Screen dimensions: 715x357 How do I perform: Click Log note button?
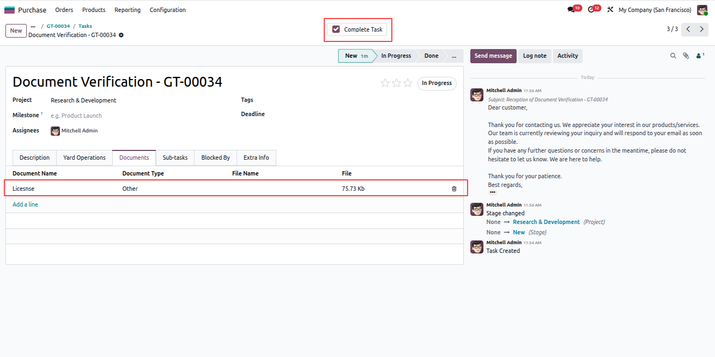pos(535,56)
